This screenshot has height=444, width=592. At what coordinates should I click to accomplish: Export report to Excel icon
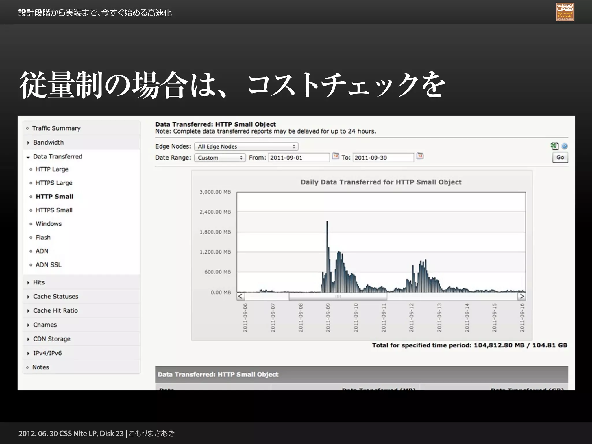pos(554,146)
